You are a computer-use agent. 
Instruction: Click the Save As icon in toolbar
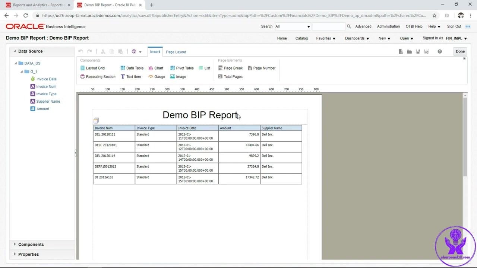click(x=427, y=52)
